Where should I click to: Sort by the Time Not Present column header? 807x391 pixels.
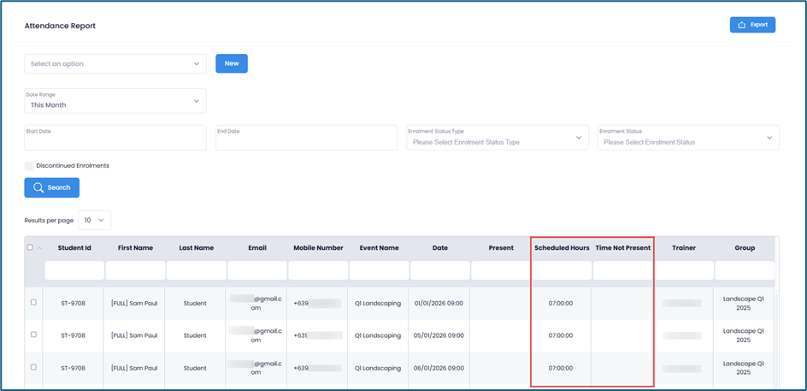click(622, 248)
